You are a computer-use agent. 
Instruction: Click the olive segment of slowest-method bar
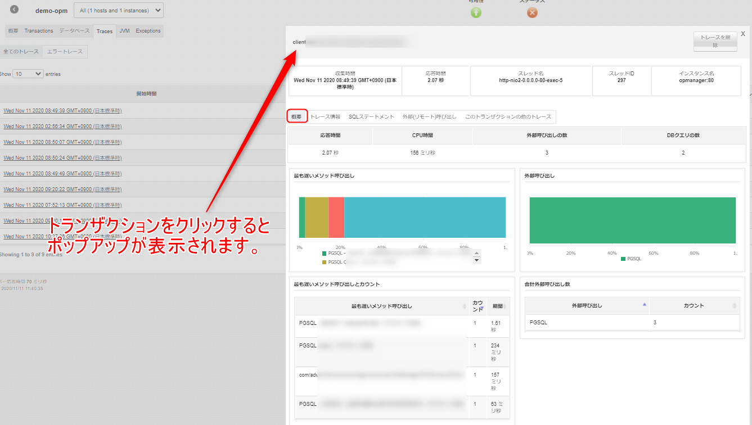[317, 217]
